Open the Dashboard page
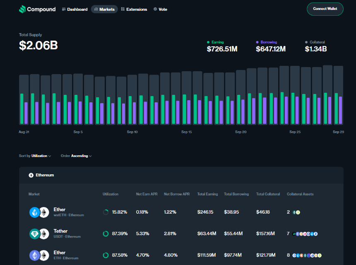The image size is (356, 265). click(x=75, y=9)
